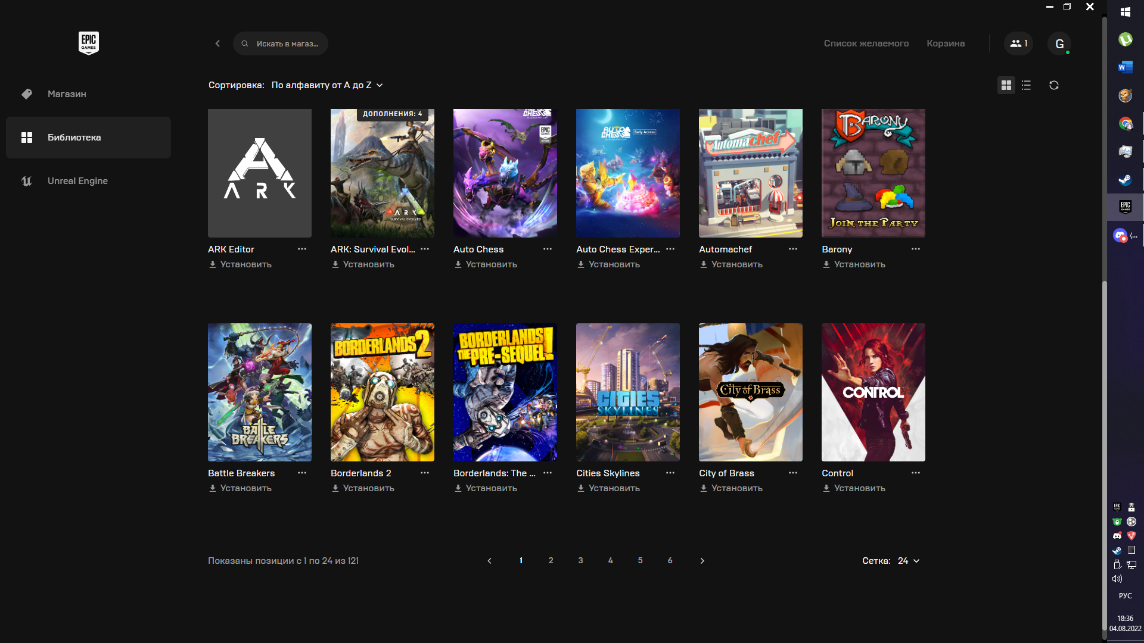This screenshot has height=643, width=1144.
Task: Go to page 3
Action: click(x=580, y=561)
